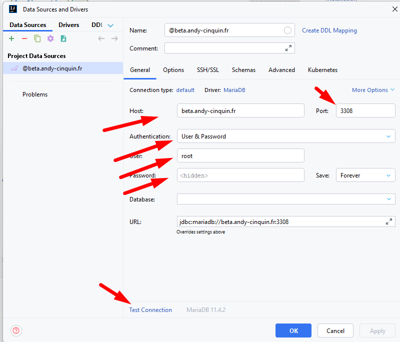Image resolution: width=400 pixels, height=342 pixels.
Task: Open the Save password dropdown
Action: [x=365, y=175]
